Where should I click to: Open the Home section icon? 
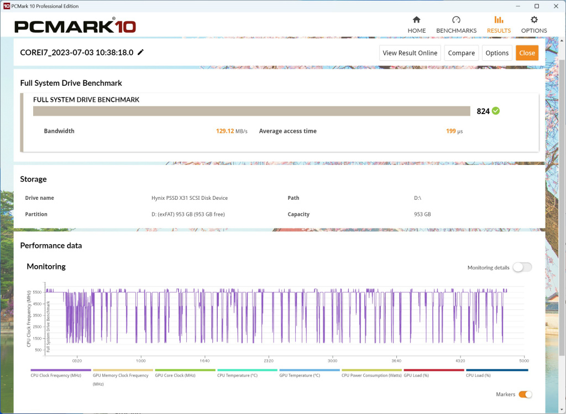click(x=417, y=19)
